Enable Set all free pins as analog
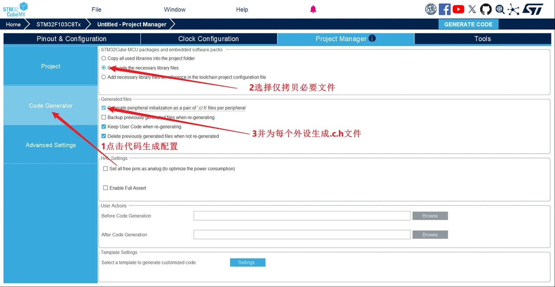This screenshot has width=555, height=287. (x=105, y=169)
